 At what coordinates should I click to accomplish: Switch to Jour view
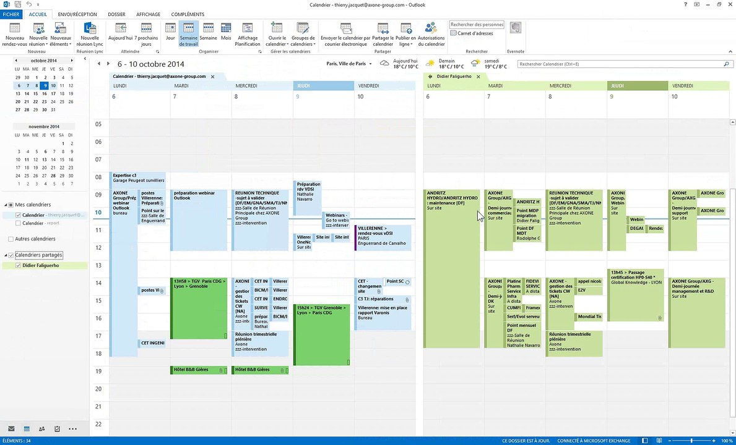[x=170, y=32]
